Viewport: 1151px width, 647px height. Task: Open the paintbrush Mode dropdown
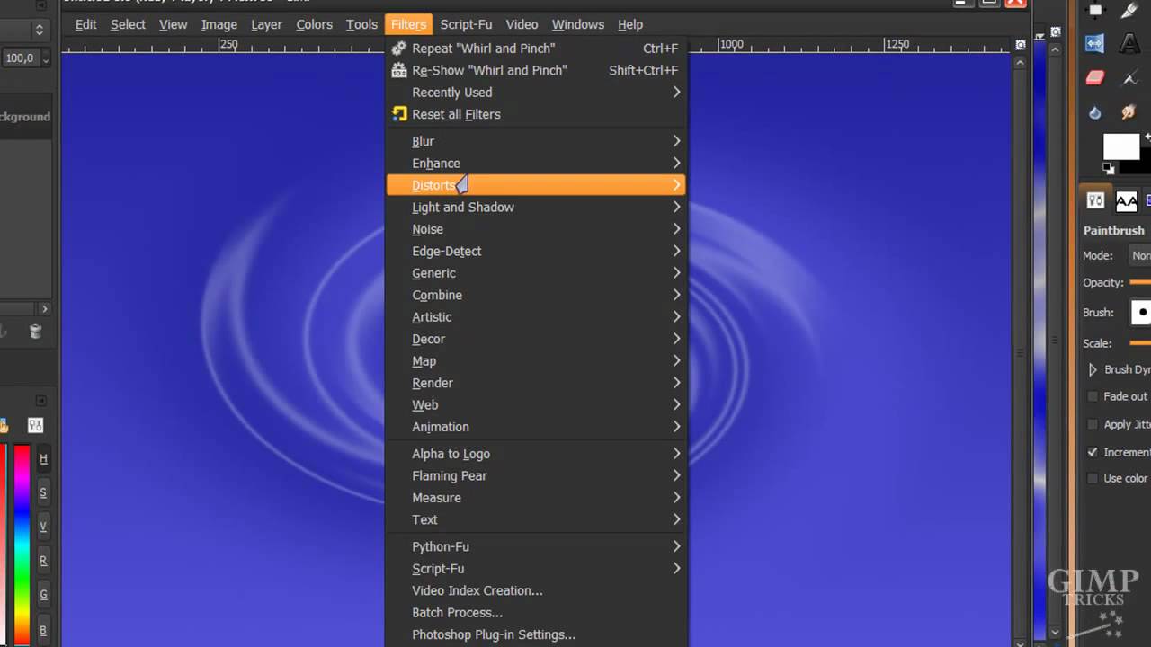click(1140, 255)
